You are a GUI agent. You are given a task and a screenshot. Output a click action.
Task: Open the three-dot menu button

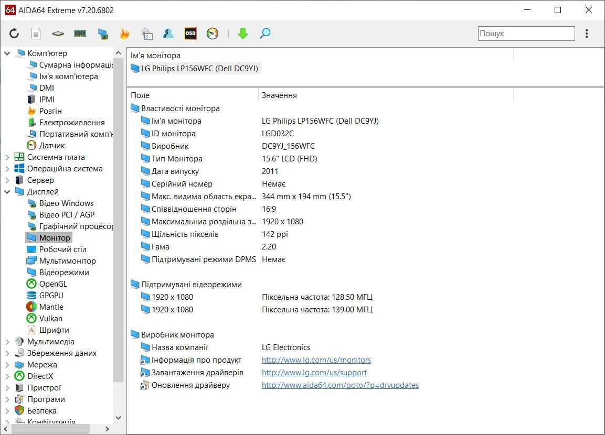[x=587, y=34]
